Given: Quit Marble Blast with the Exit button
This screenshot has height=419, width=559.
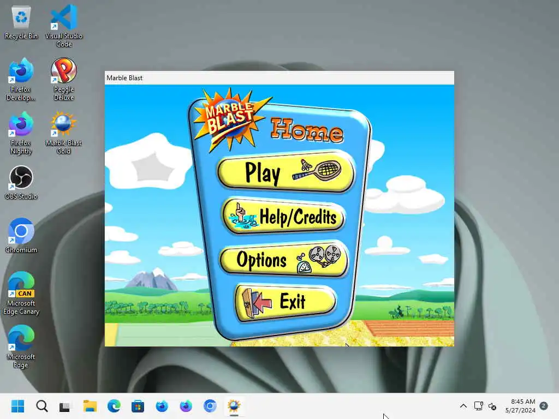Looking at the screenshot, I should point(285,302).
